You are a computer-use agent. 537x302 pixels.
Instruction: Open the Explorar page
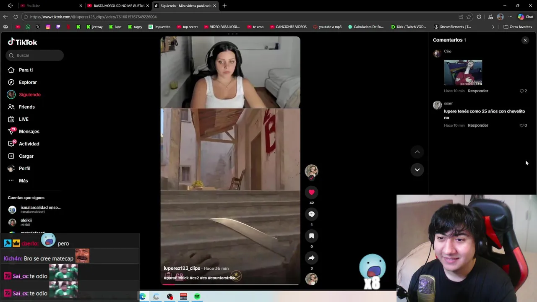pos(28,82)
